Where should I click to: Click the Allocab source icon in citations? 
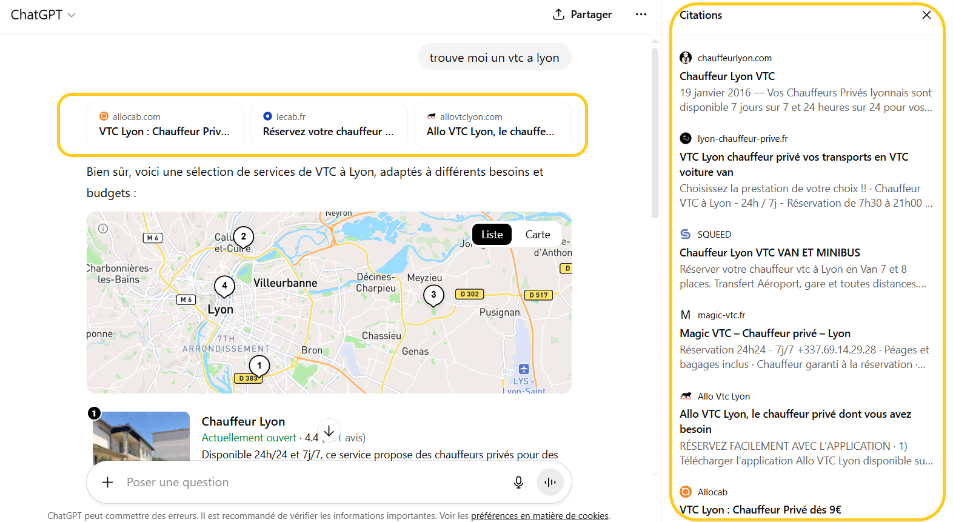click(x=686, y=492)
